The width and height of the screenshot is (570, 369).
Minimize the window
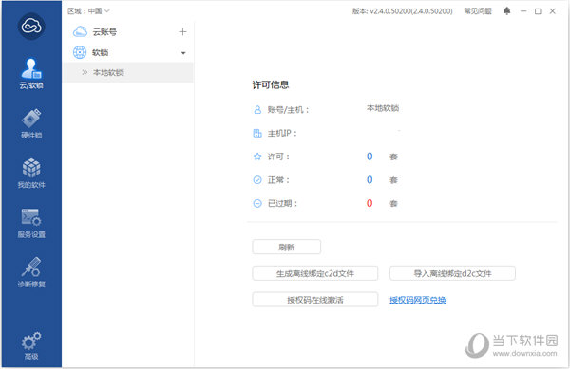coord(523,11)
